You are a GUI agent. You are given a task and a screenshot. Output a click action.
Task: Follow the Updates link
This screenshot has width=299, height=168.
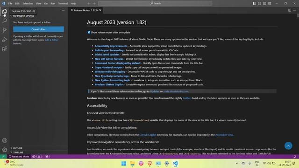tap(155, 91)
